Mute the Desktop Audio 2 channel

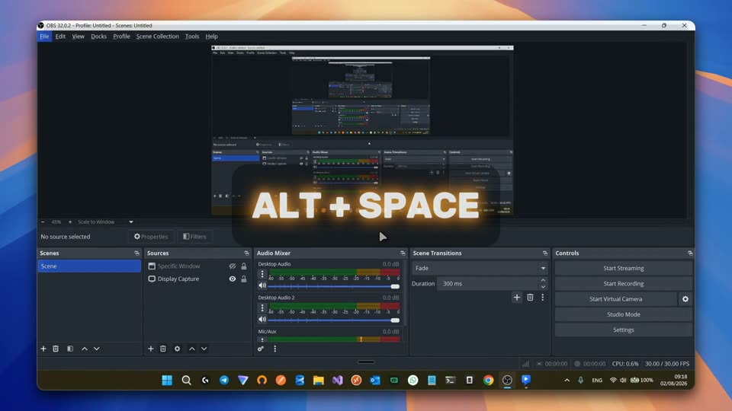click(262, 319)
